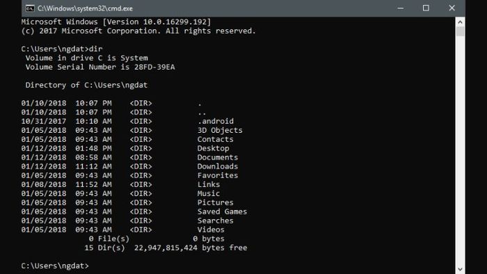Open the cmd.exe system menu icon
The image size is (487, 274).
(30, 8)
